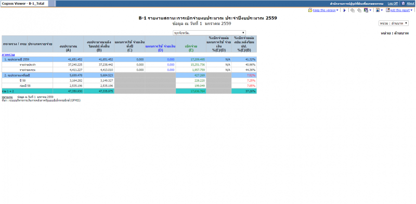The image size is (416, 204).
Task: Click the view format HTML icon
Action: tap(378, 10)
